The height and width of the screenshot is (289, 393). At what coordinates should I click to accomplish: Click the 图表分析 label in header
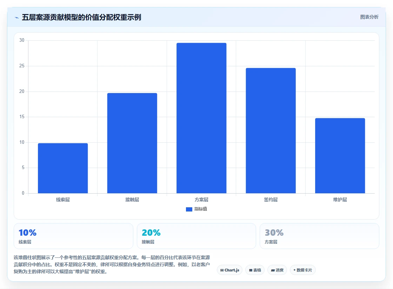point(369,17)
